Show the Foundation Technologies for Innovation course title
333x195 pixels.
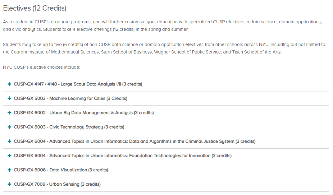coord(123,156)
